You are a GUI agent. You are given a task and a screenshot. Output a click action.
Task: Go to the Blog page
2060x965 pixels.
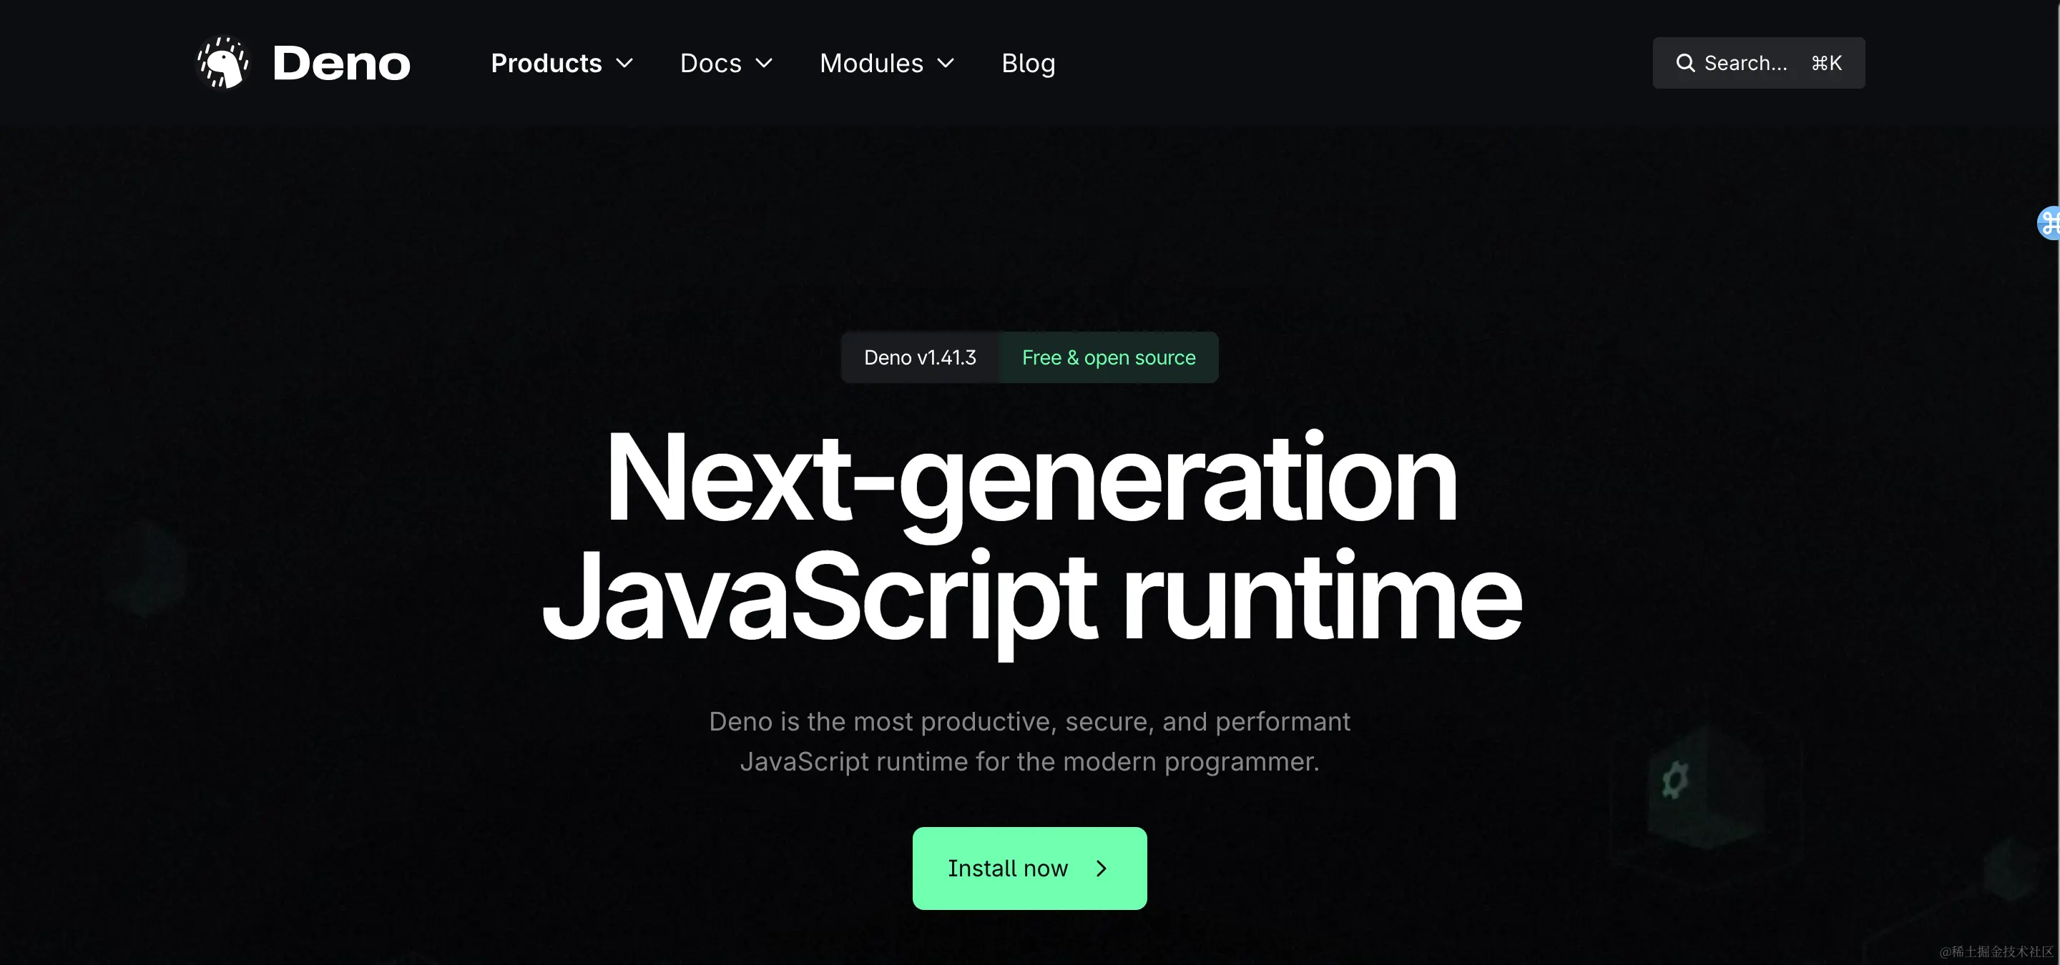point(1029,63)
